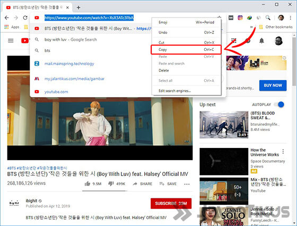
Task: Open the Chrome profile avatar
Action: tap(281, 18)
